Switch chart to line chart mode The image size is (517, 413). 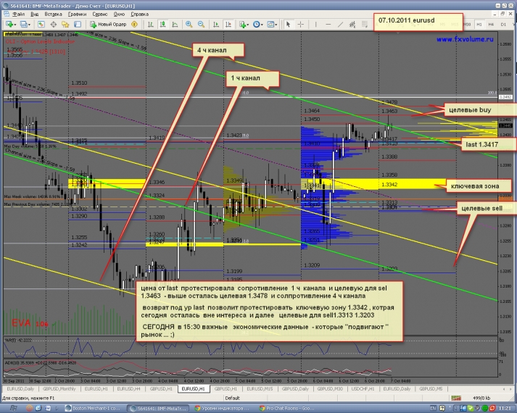[175, 25]
